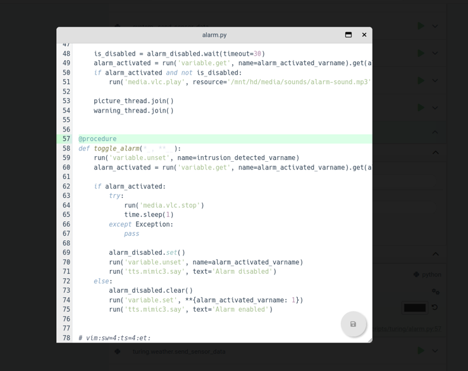Run the turing.weather.send_sensor_data procedure
Viewport: 468px width, 371px height.
coord(421,351)
